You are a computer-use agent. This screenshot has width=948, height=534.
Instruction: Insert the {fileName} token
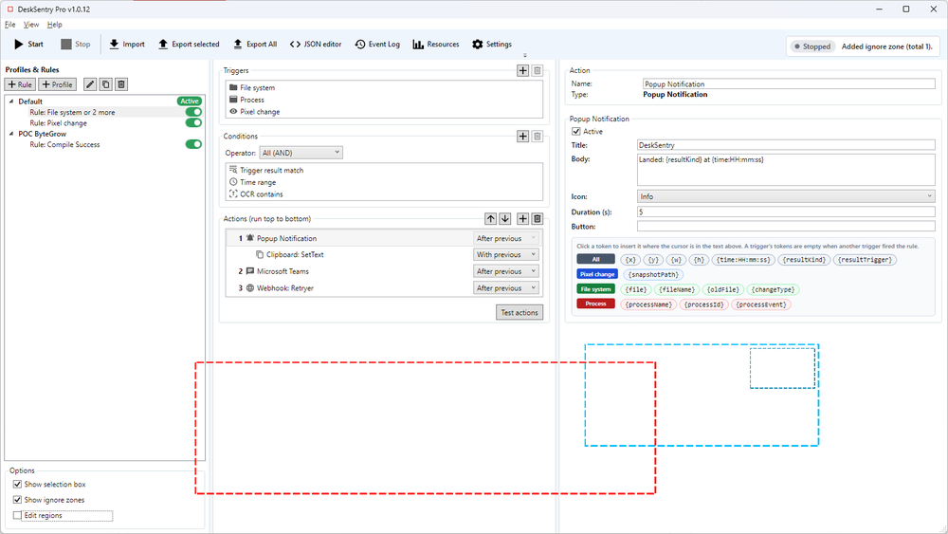coord(677,289)
